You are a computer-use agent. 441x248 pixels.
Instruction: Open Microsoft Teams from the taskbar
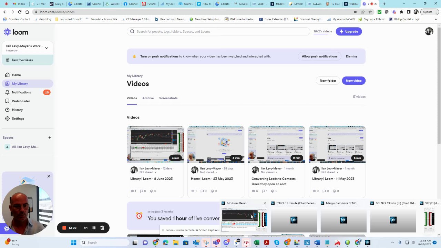[x=216, y=242]
